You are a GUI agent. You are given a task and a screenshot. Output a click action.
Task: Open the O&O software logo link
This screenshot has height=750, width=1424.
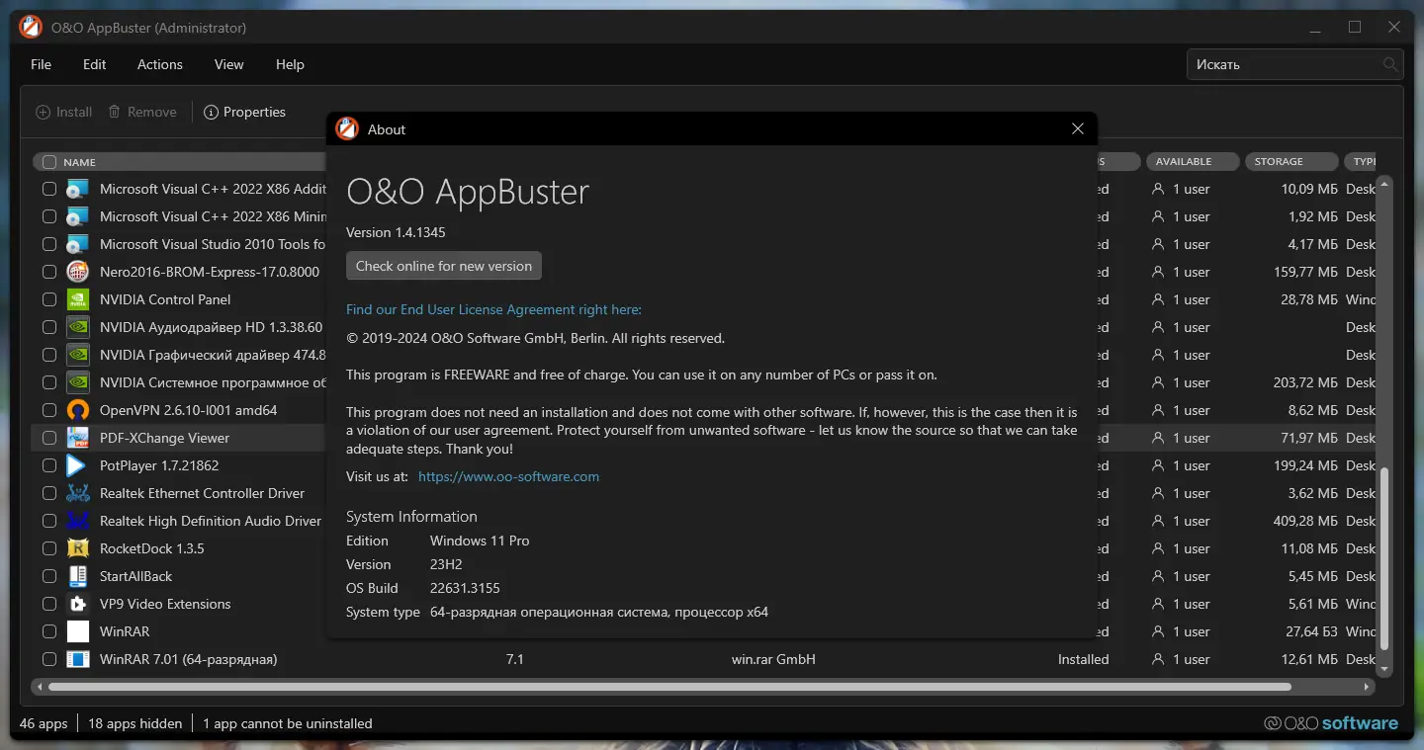1331,723
